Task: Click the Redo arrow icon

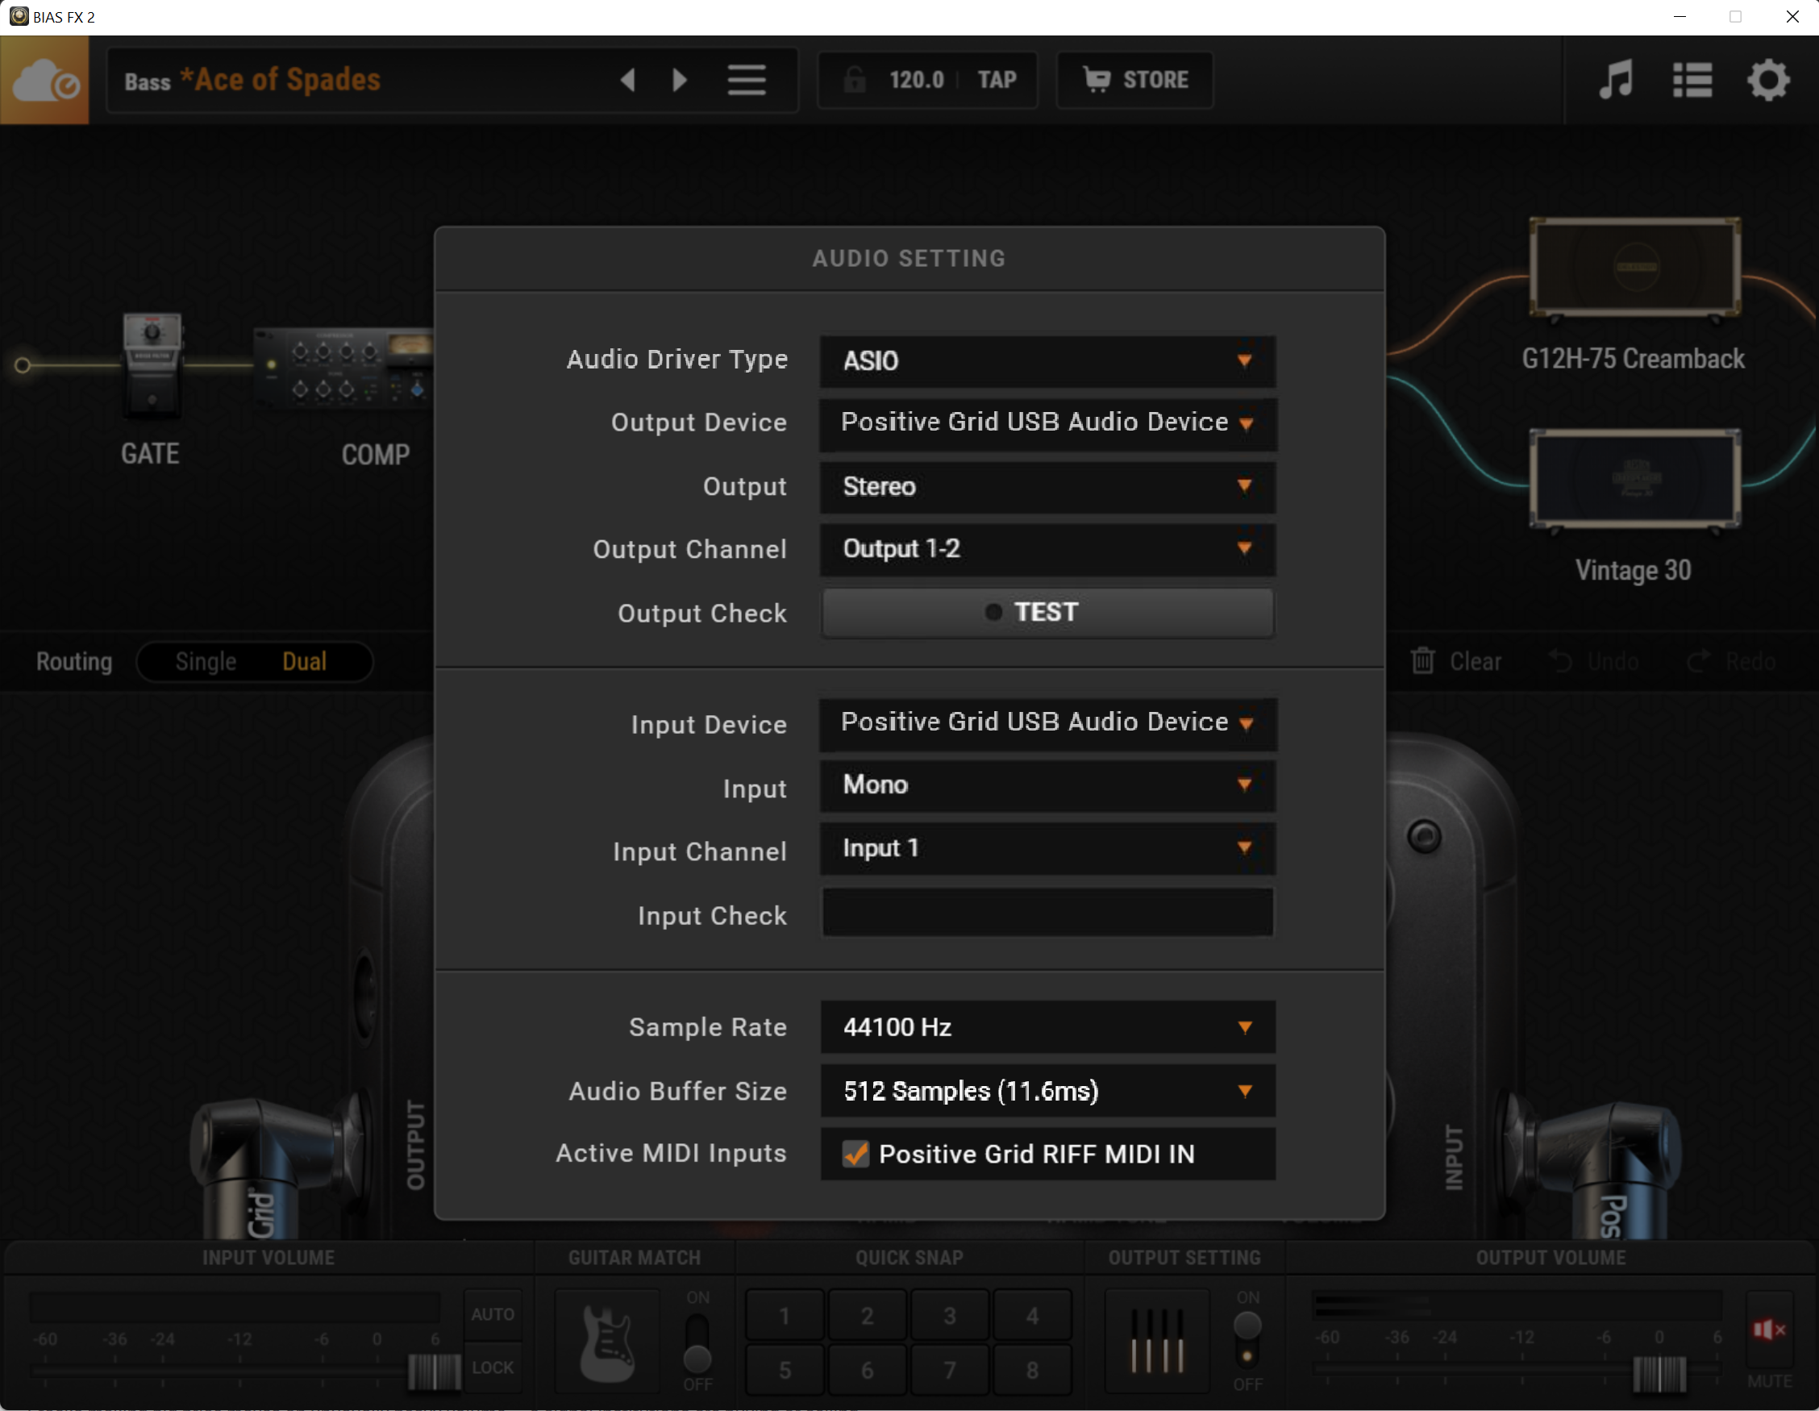Action: [x=1698, y=660]
